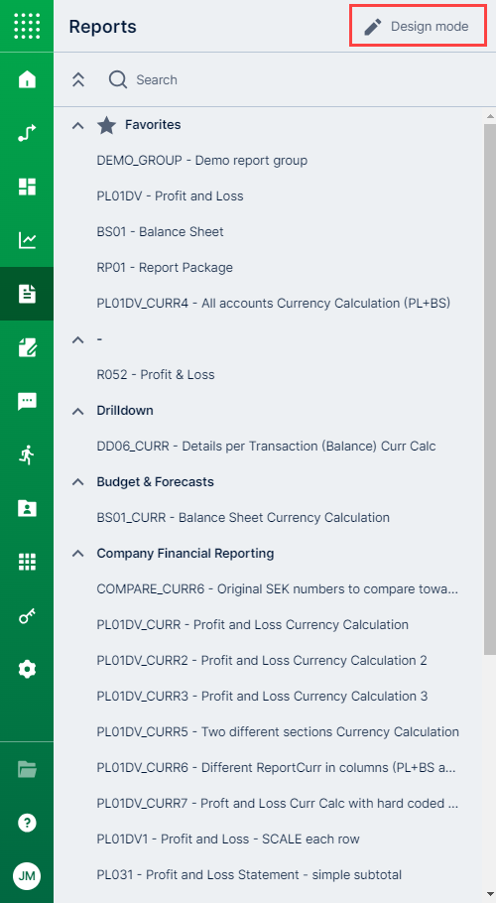The width and height of the screenshot is (496, 903).
Task: Collapse all groups with double chevron
Action: [78, 79]
